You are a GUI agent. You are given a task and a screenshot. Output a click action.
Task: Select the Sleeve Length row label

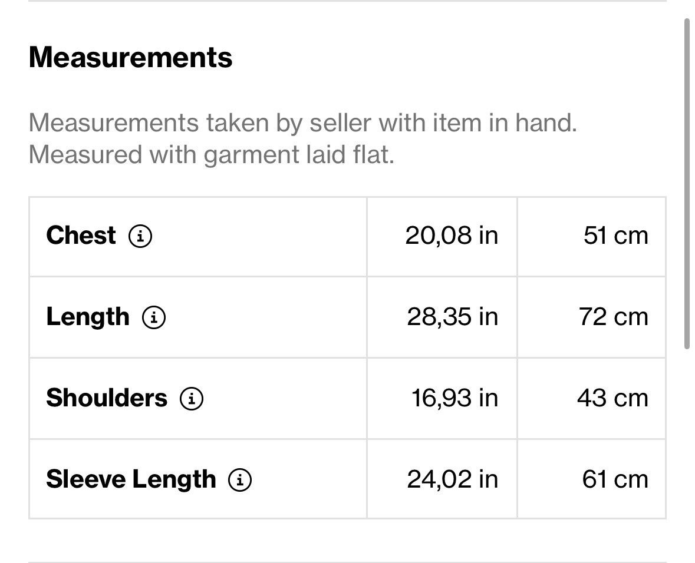coord(131,480)
